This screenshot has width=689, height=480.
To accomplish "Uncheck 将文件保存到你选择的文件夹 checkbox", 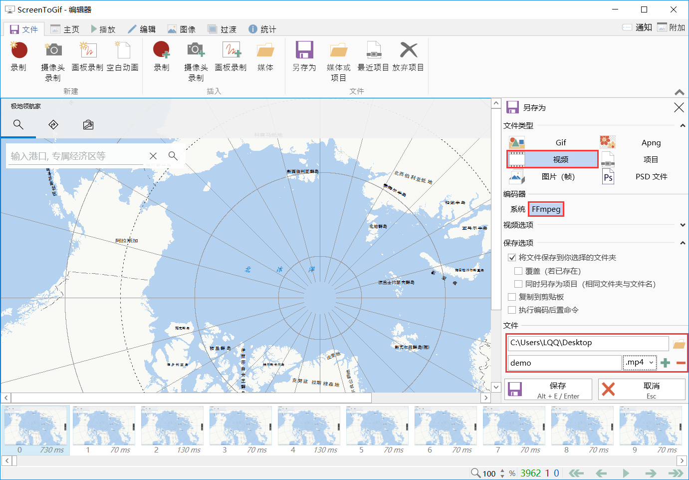I will click(x=512, y=258).
